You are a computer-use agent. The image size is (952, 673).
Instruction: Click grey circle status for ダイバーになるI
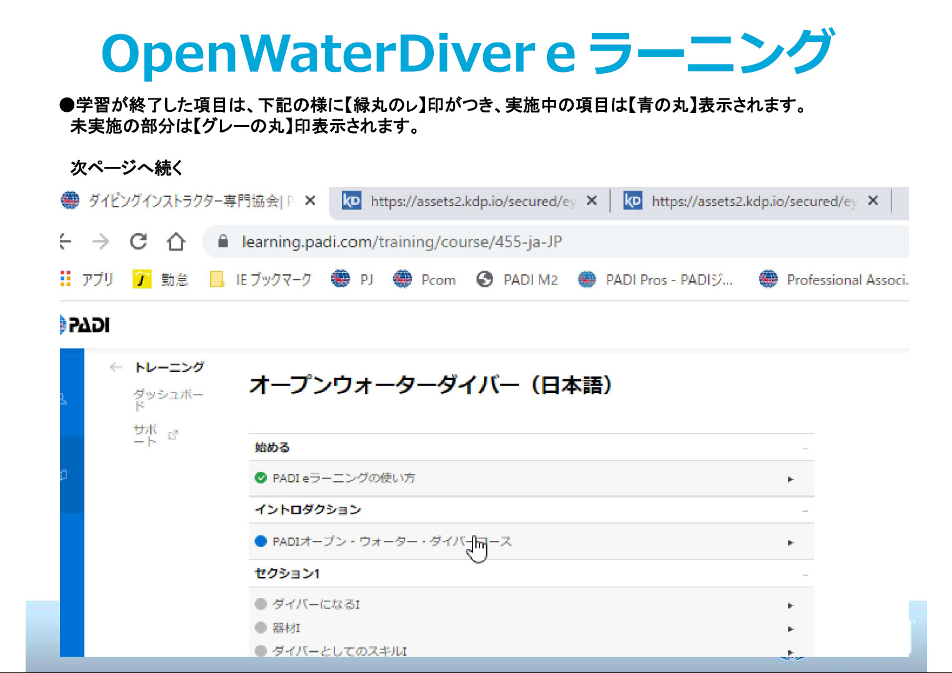click(261, 604)
